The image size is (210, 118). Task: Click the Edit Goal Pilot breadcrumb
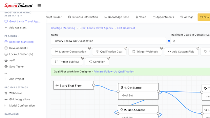click(x=126, y=28)
